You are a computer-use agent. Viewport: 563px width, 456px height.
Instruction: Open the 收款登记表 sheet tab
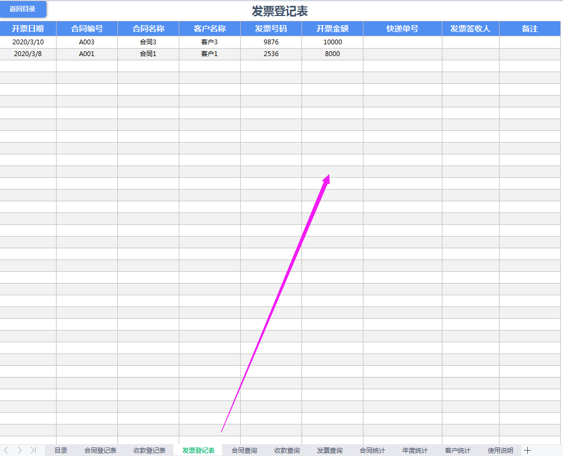tap(150, 450)
